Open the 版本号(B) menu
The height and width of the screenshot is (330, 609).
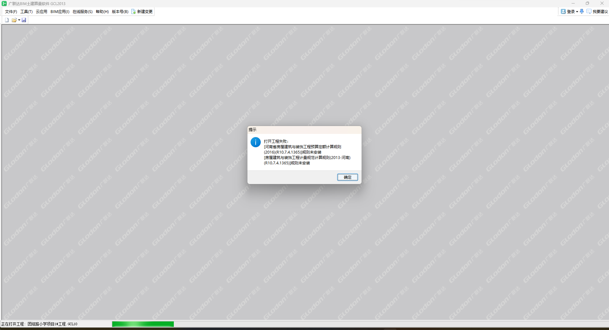click(x=120, y=12)
